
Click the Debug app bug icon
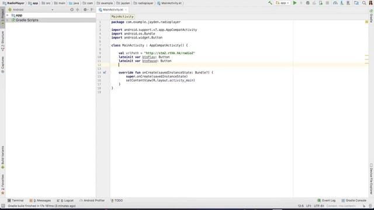pyautogui.click(x=308, y=3)
